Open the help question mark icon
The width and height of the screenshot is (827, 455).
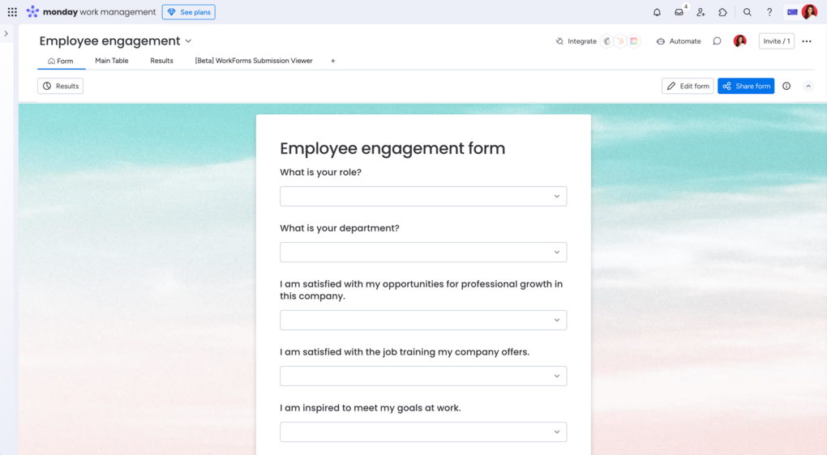coord(769,12)
